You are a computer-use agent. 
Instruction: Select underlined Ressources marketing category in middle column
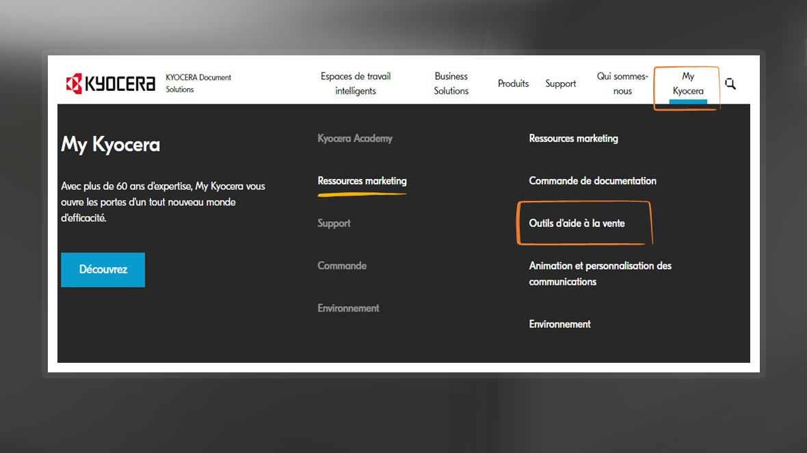[x=362, y=181]
